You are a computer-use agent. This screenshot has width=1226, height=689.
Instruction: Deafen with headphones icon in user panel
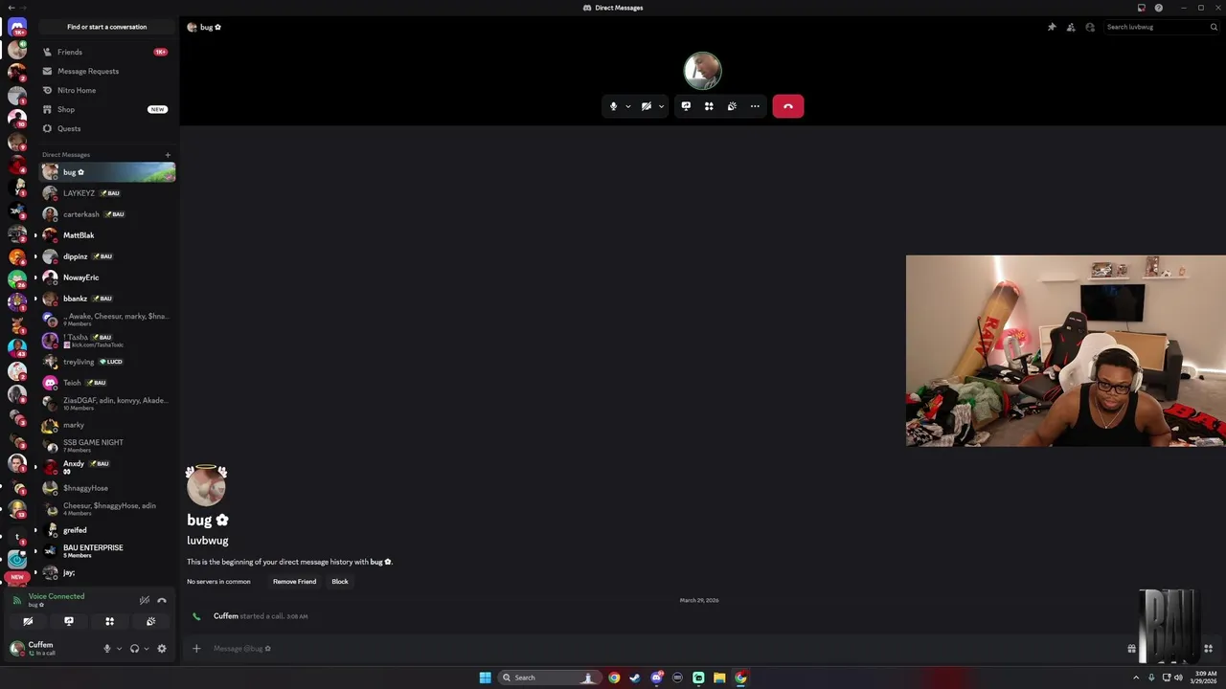tap(134, 649)
